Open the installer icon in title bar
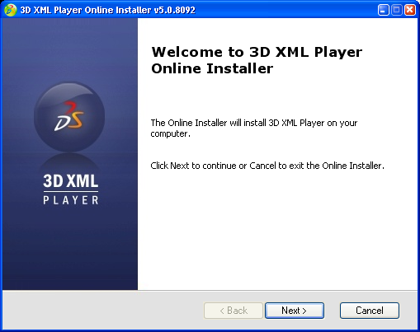 coord(11,10)
